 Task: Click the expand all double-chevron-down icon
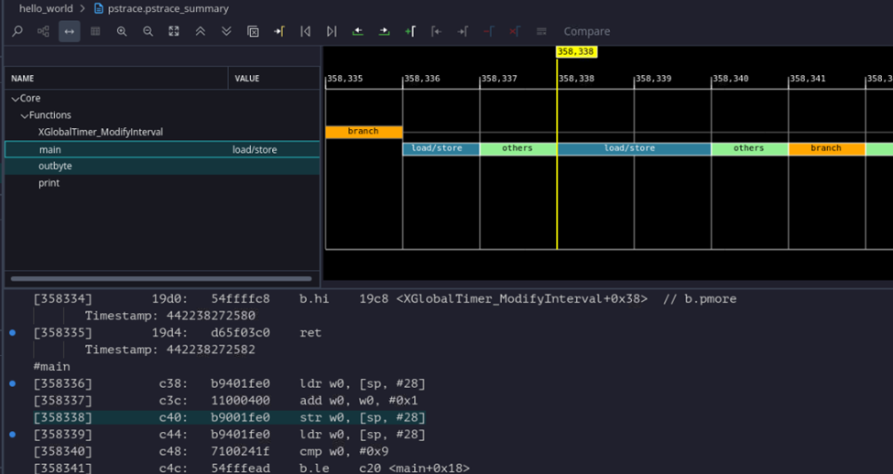pos(226,31)
